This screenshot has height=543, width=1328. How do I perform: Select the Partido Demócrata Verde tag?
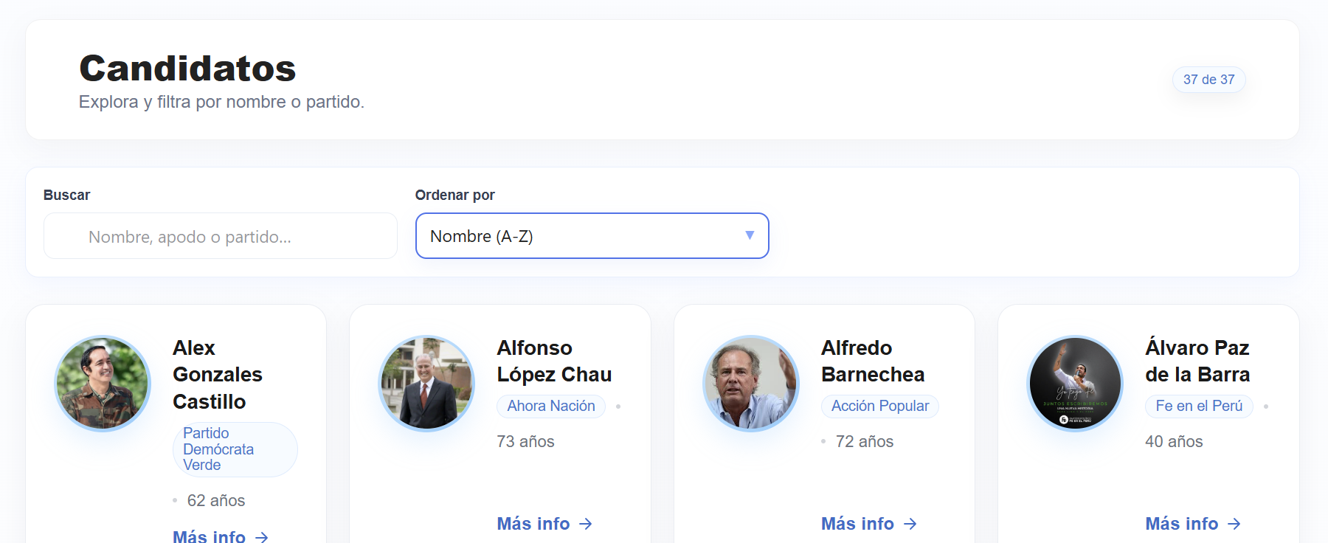pos(235,449)
